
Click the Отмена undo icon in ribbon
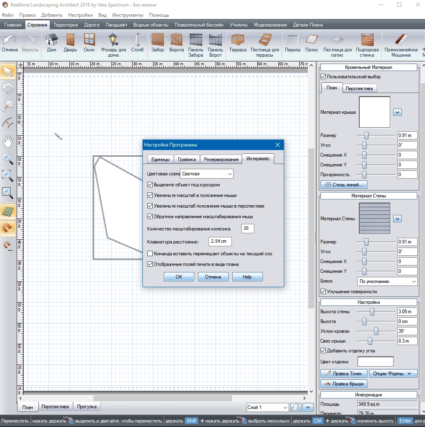9,44
